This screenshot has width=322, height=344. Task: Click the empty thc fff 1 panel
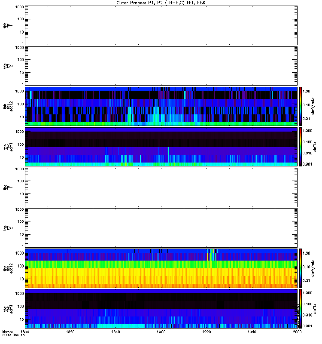[x=161, y=187]
